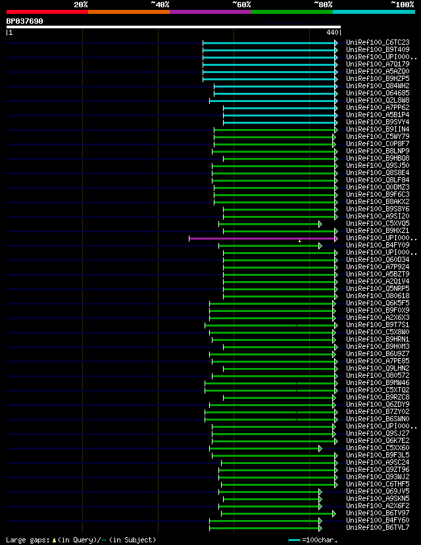
Task: Click the UniRef100_A5BZT9 entry
Action: [x=378, y=274]
